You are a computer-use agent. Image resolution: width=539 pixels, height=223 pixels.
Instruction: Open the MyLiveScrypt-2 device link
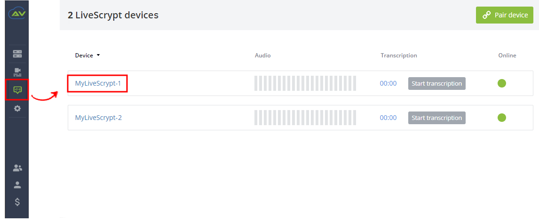click(98, 118)
